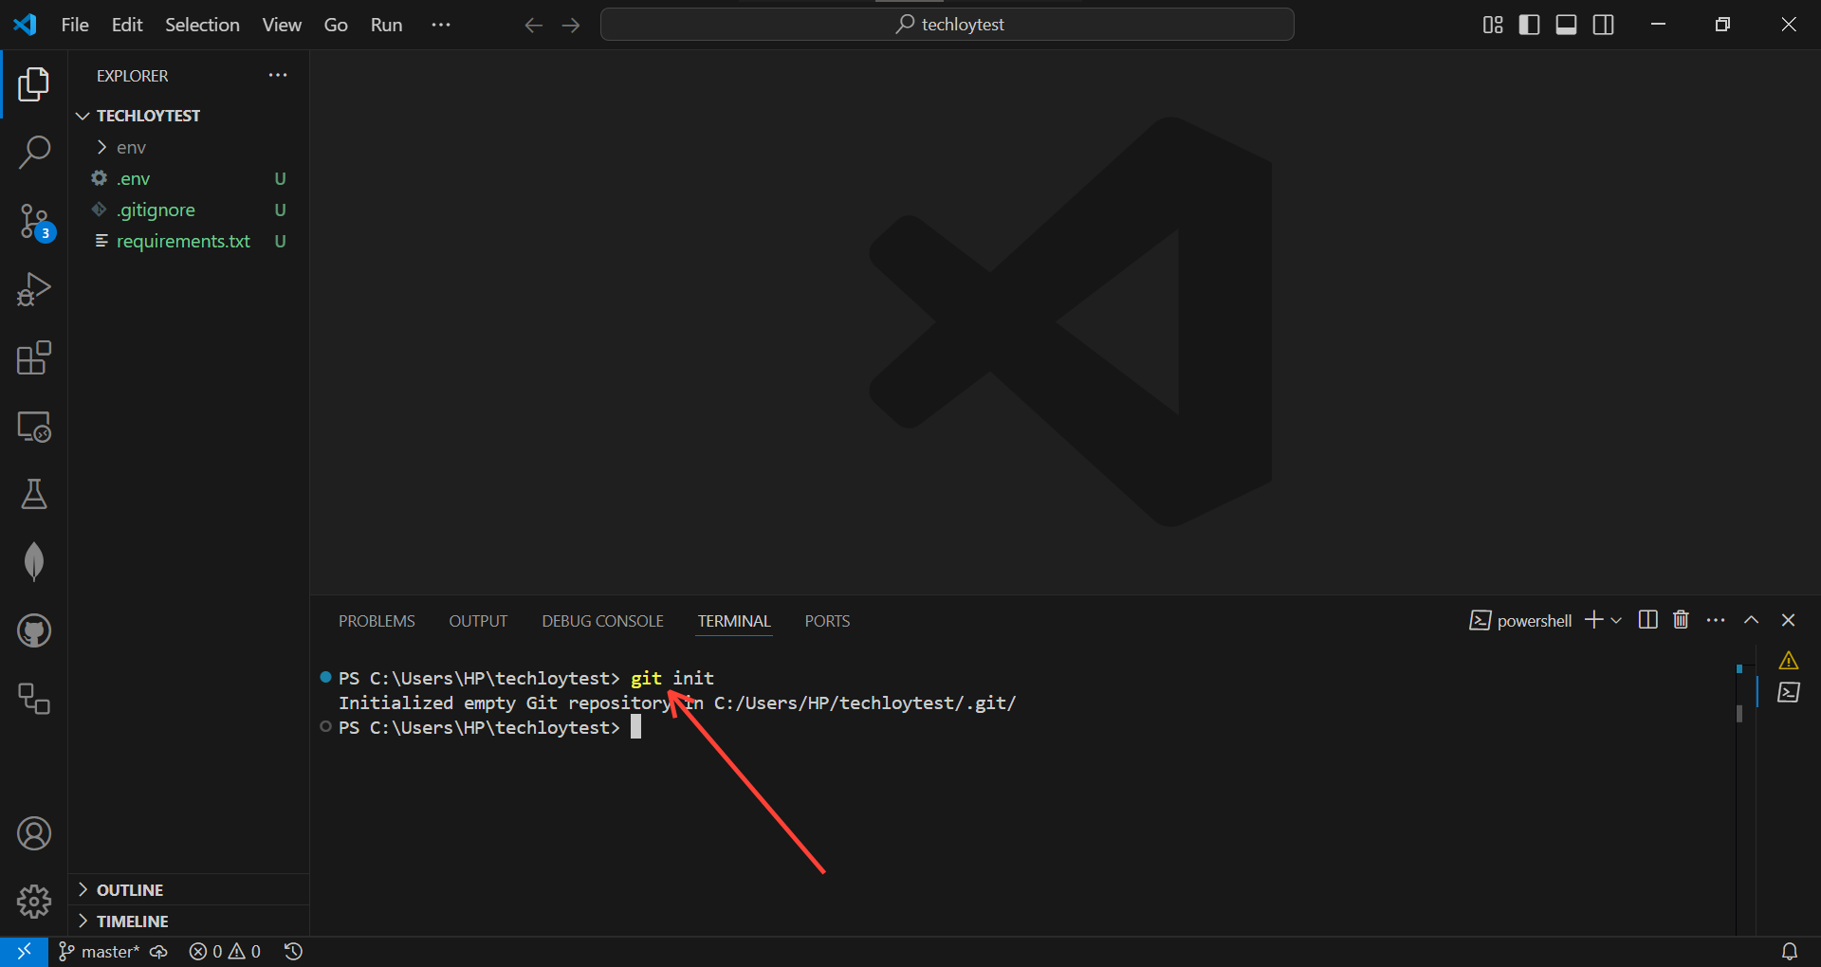Toggle the primary side bar layout button
Viewport: 1821px width, 967px height.
tap(1529, 25)
